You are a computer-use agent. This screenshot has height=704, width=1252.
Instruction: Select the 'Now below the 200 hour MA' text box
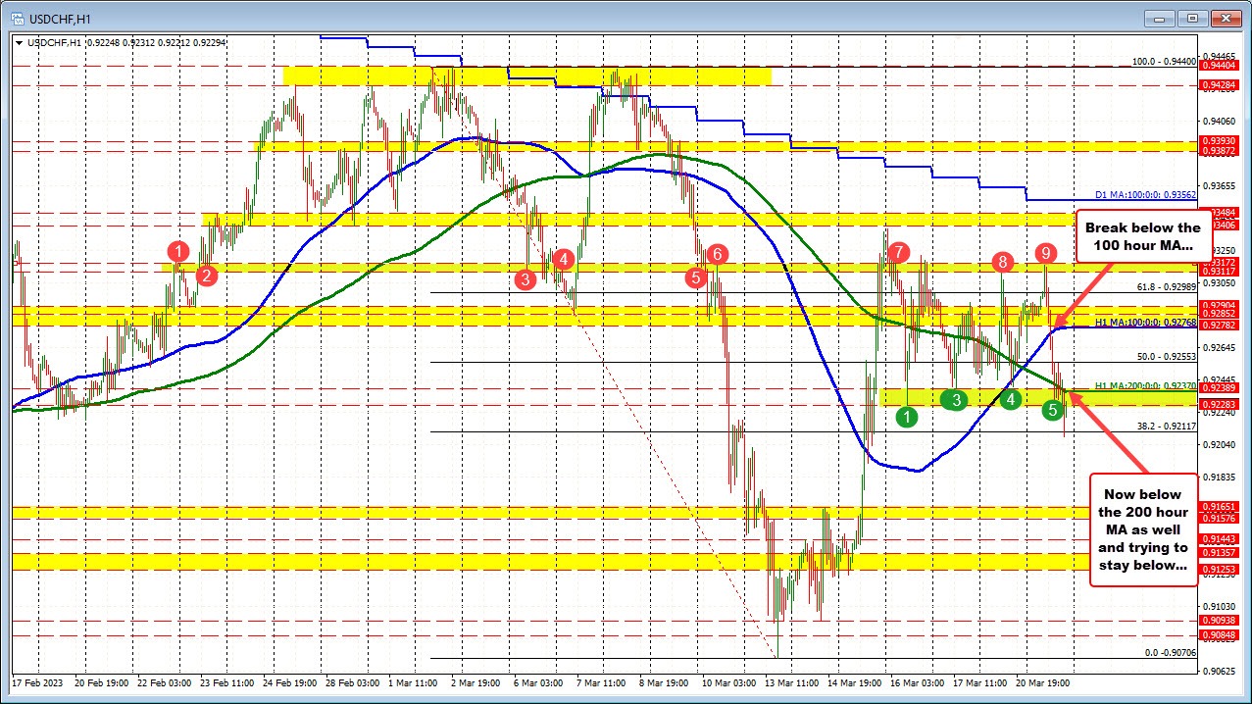pyautogui.click(x=1141, y=529)
